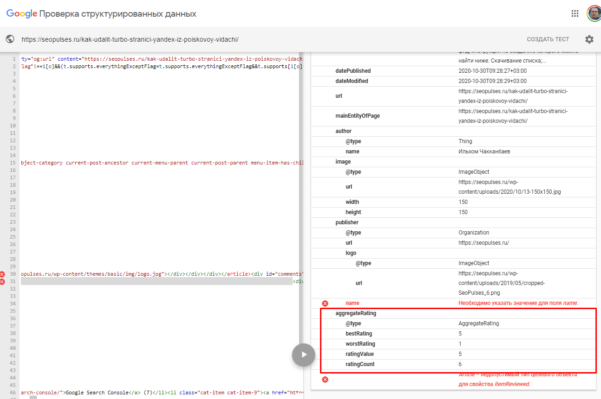Click the globe icon beside URL
601x399 pixels.
(10, 39)
